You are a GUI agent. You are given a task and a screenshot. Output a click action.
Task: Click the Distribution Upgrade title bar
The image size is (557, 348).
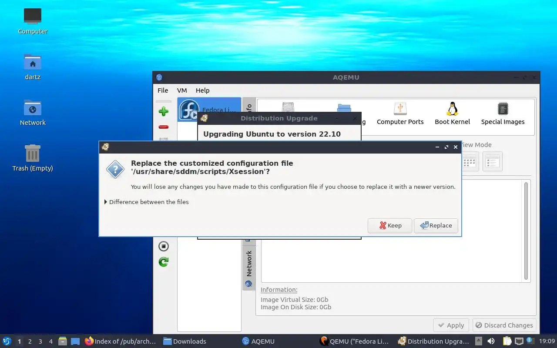[x=279, y=118]
